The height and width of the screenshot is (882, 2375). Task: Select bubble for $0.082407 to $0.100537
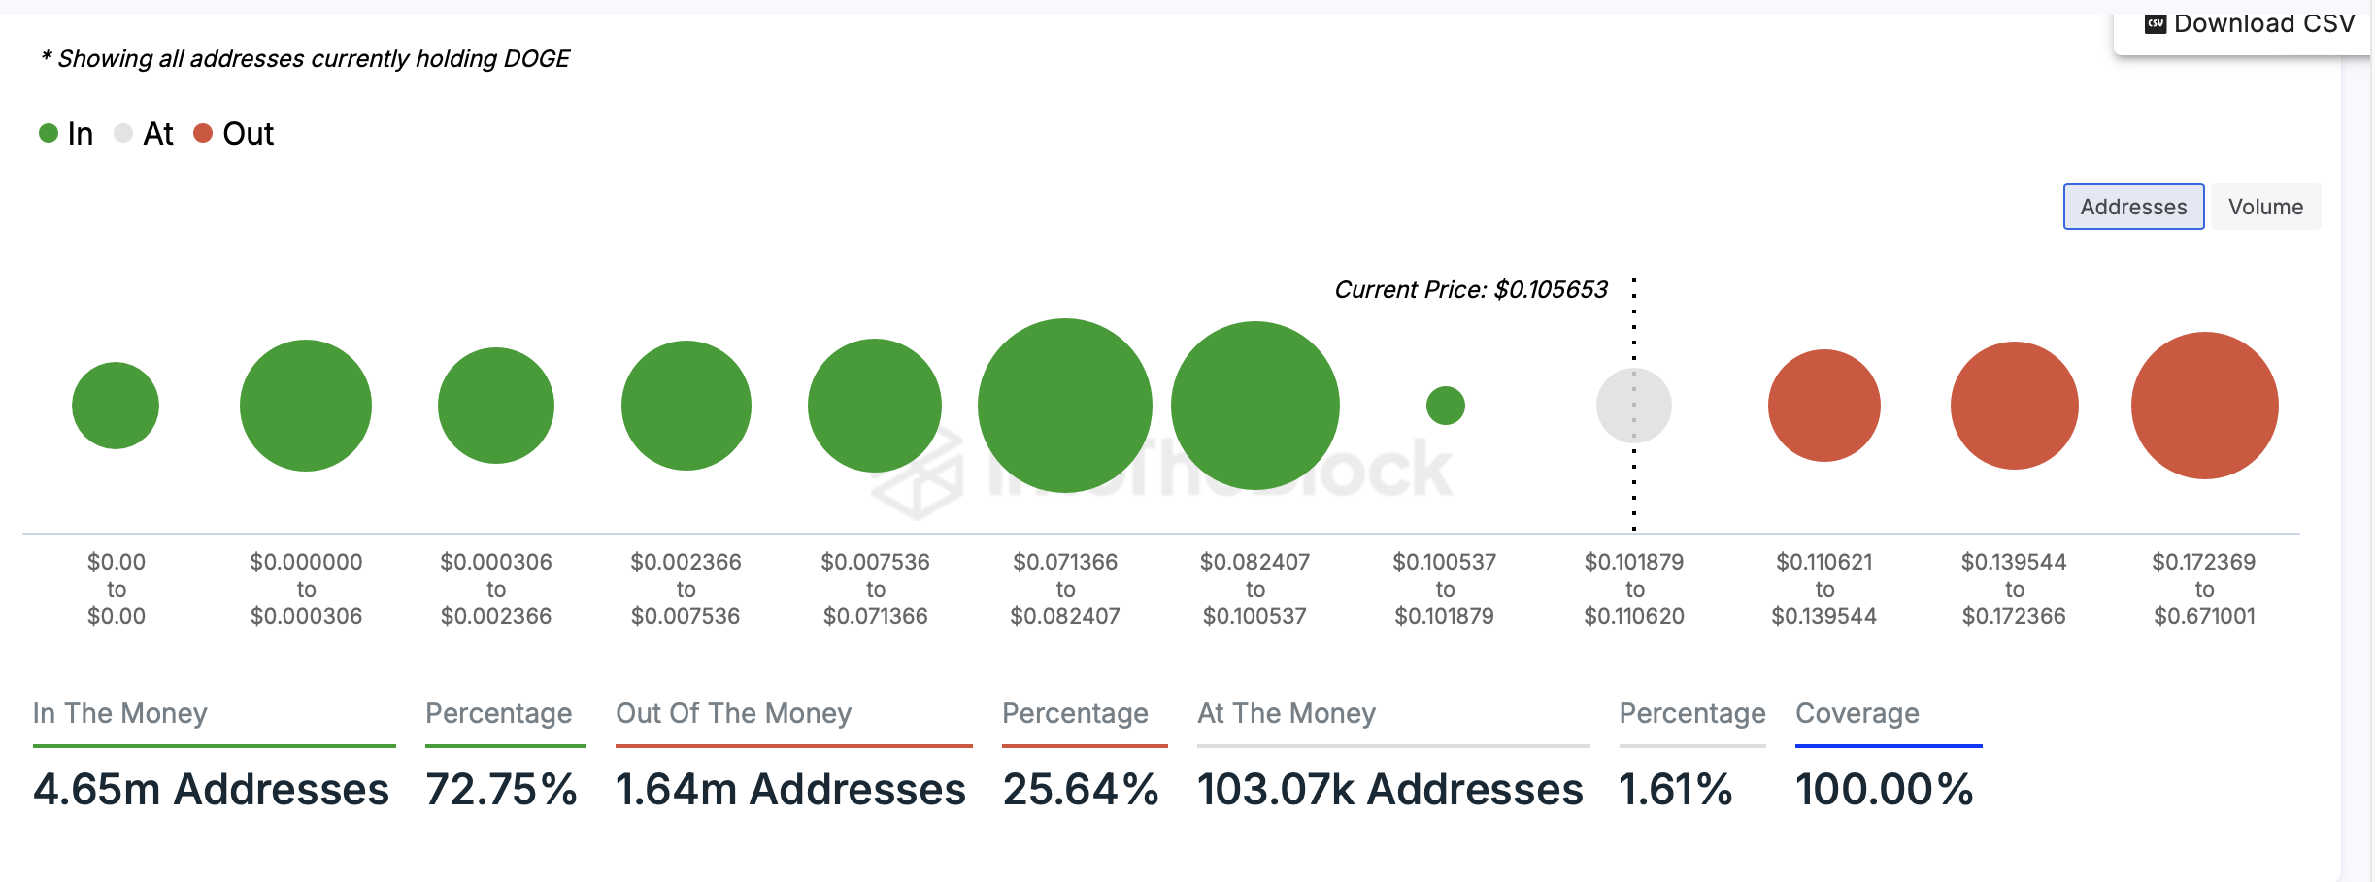coord(1255,406)
